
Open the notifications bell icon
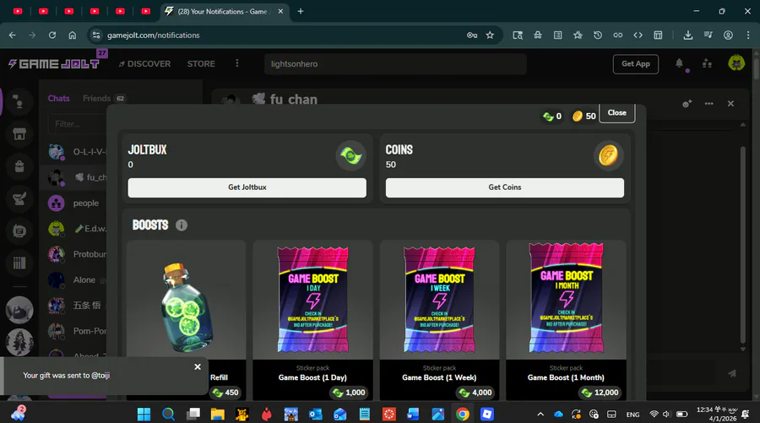tap(679, 63)
